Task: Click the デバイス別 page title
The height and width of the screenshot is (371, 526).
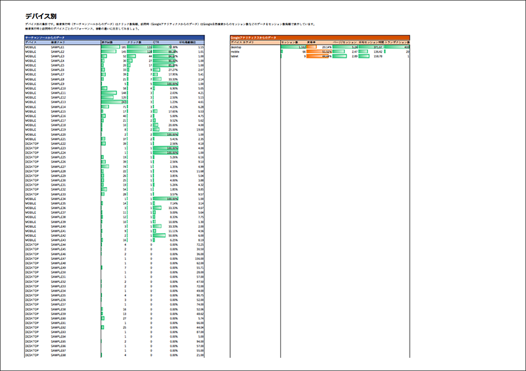Action: click(41, 16)
